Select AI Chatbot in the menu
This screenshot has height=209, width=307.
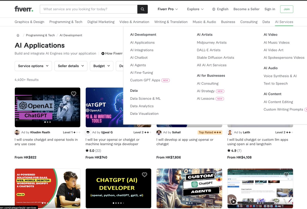(139, 57)
